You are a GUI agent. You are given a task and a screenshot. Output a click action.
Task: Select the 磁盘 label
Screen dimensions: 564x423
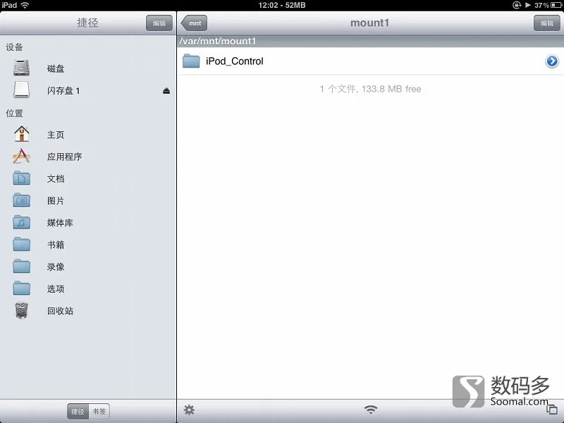pyautogui.click(x=56, y=68)
